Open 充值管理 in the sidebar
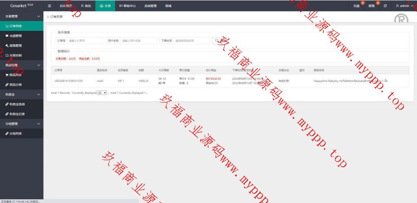This screenshot has height=203, width=417. click(x=16, y=36)
